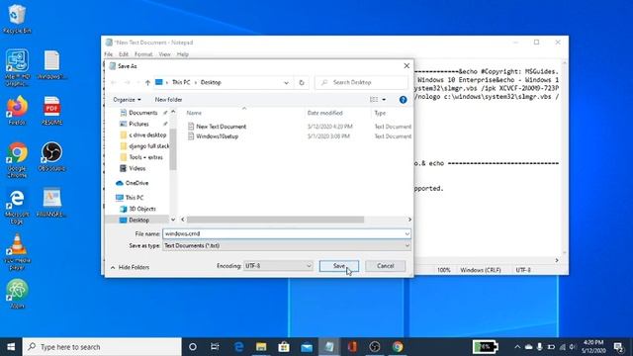This screenshot has width=633, height=356.
Task: Open Edge from the taskbar
Action: pyautogui.click(x=239, y=347)
